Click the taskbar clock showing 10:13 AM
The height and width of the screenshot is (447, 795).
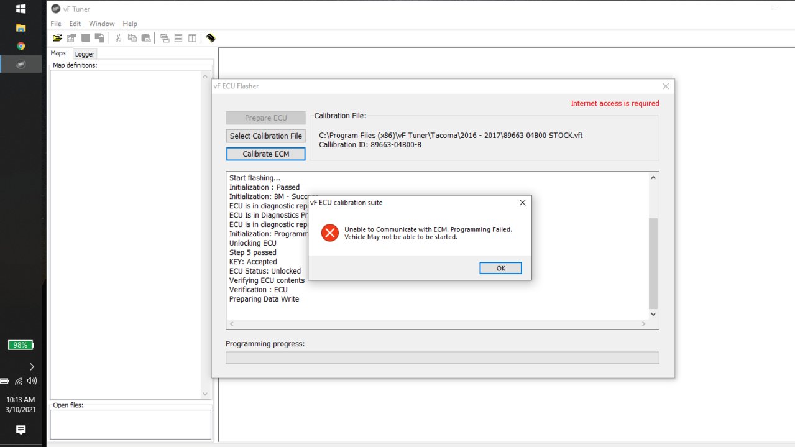[21, 399]
